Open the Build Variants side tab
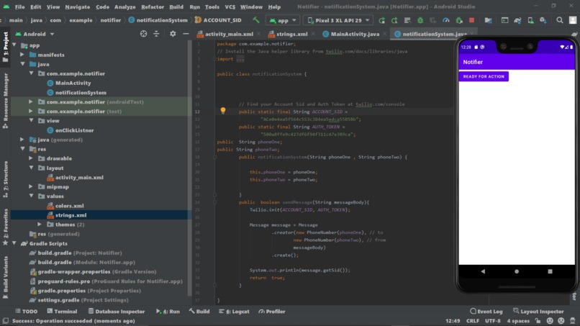Viewport: 580px width, 326px height. [5, 277]
